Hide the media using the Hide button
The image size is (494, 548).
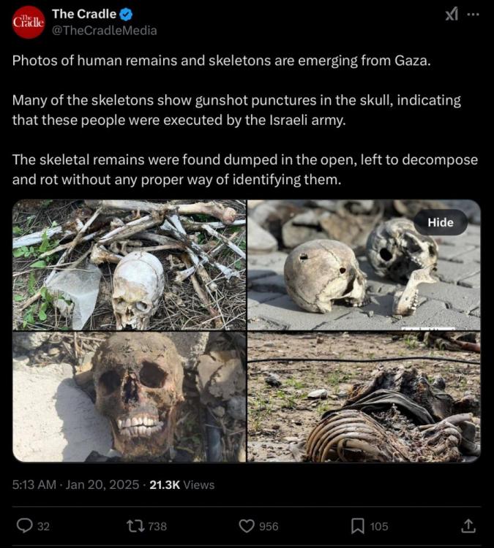coord(441,222)
